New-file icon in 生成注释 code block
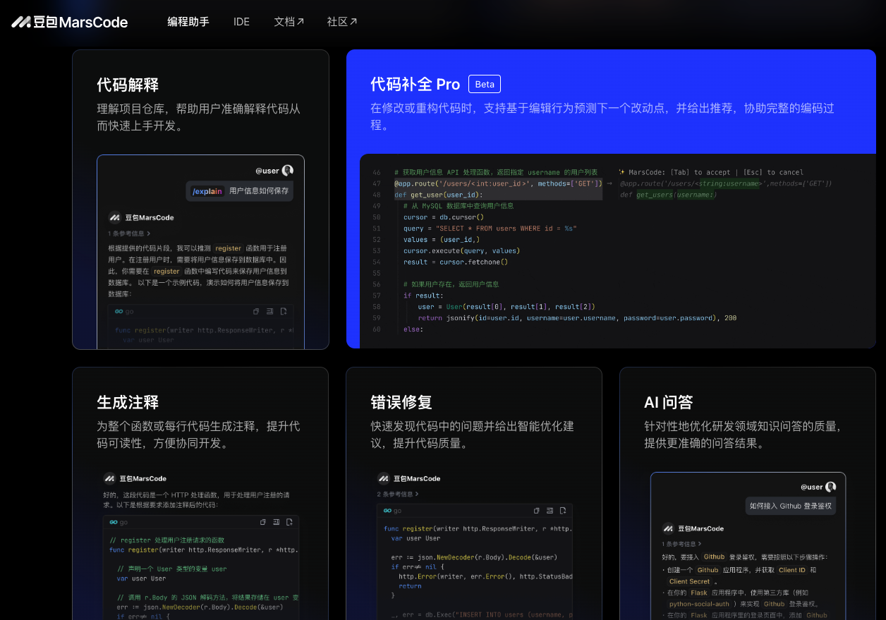This screenshot has height=620, width=886. click(x=289, y=522)
